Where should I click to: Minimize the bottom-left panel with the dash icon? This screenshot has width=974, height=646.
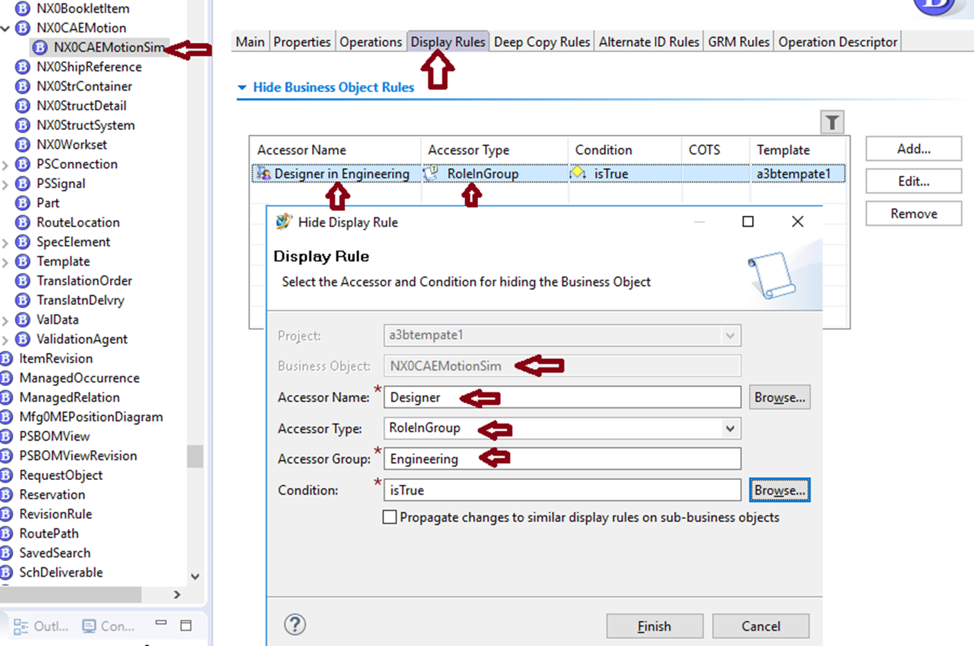[161, 622]
